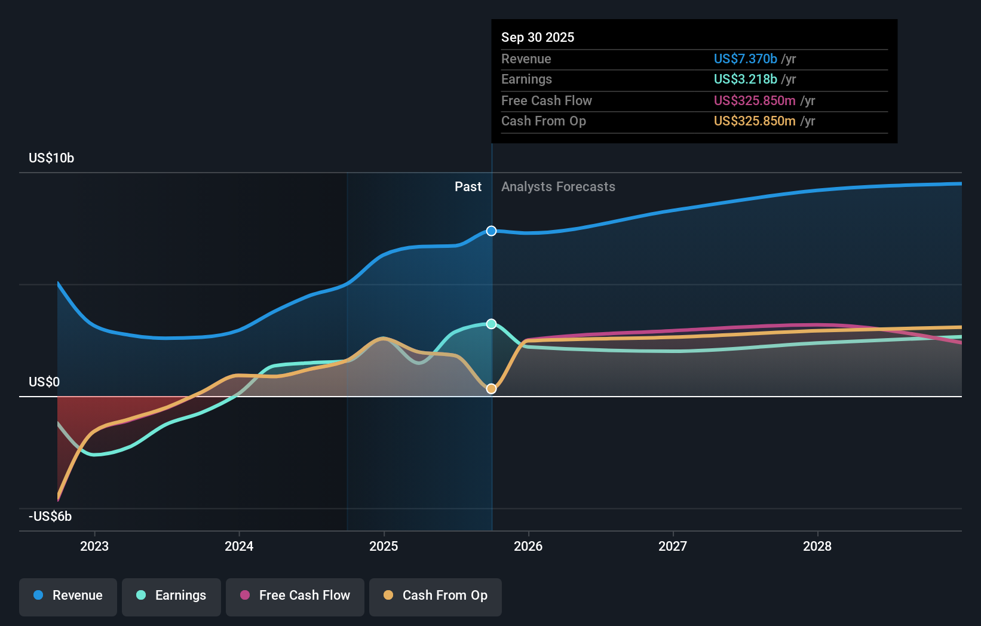Viewport: 981px width, 626px height.
Task: Select the Revenue data point marker on the chart
Action: pos(491,231)
